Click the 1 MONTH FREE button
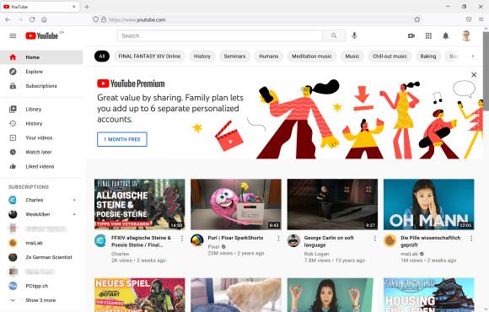This screenshot has height=312, width=489. [x=122, y=139]
